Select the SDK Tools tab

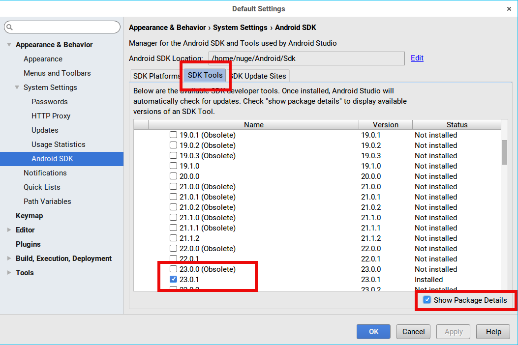coord(205,76)
